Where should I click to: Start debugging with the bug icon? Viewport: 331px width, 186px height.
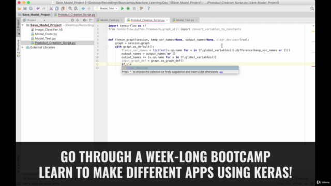128,8
